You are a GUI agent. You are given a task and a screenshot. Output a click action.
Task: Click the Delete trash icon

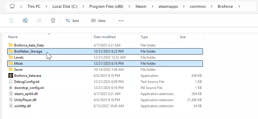coord(53,21)
